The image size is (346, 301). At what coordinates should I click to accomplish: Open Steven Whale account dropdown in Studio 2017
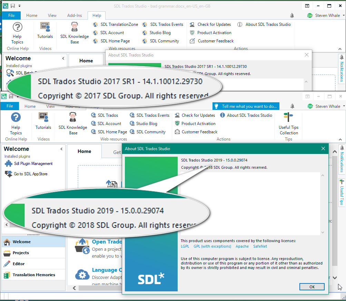326,15
